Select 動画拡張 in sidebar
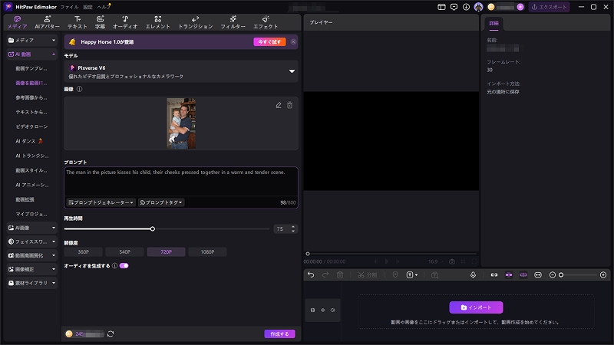This screenshot has width=614, height=345. coord(25,199)
